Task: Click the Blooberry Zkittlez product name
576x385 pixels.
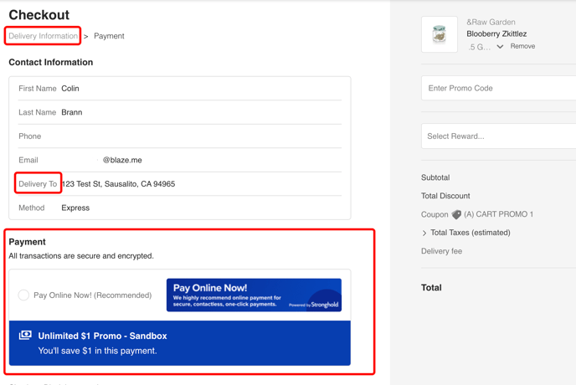Action: (x=496, y=33)
